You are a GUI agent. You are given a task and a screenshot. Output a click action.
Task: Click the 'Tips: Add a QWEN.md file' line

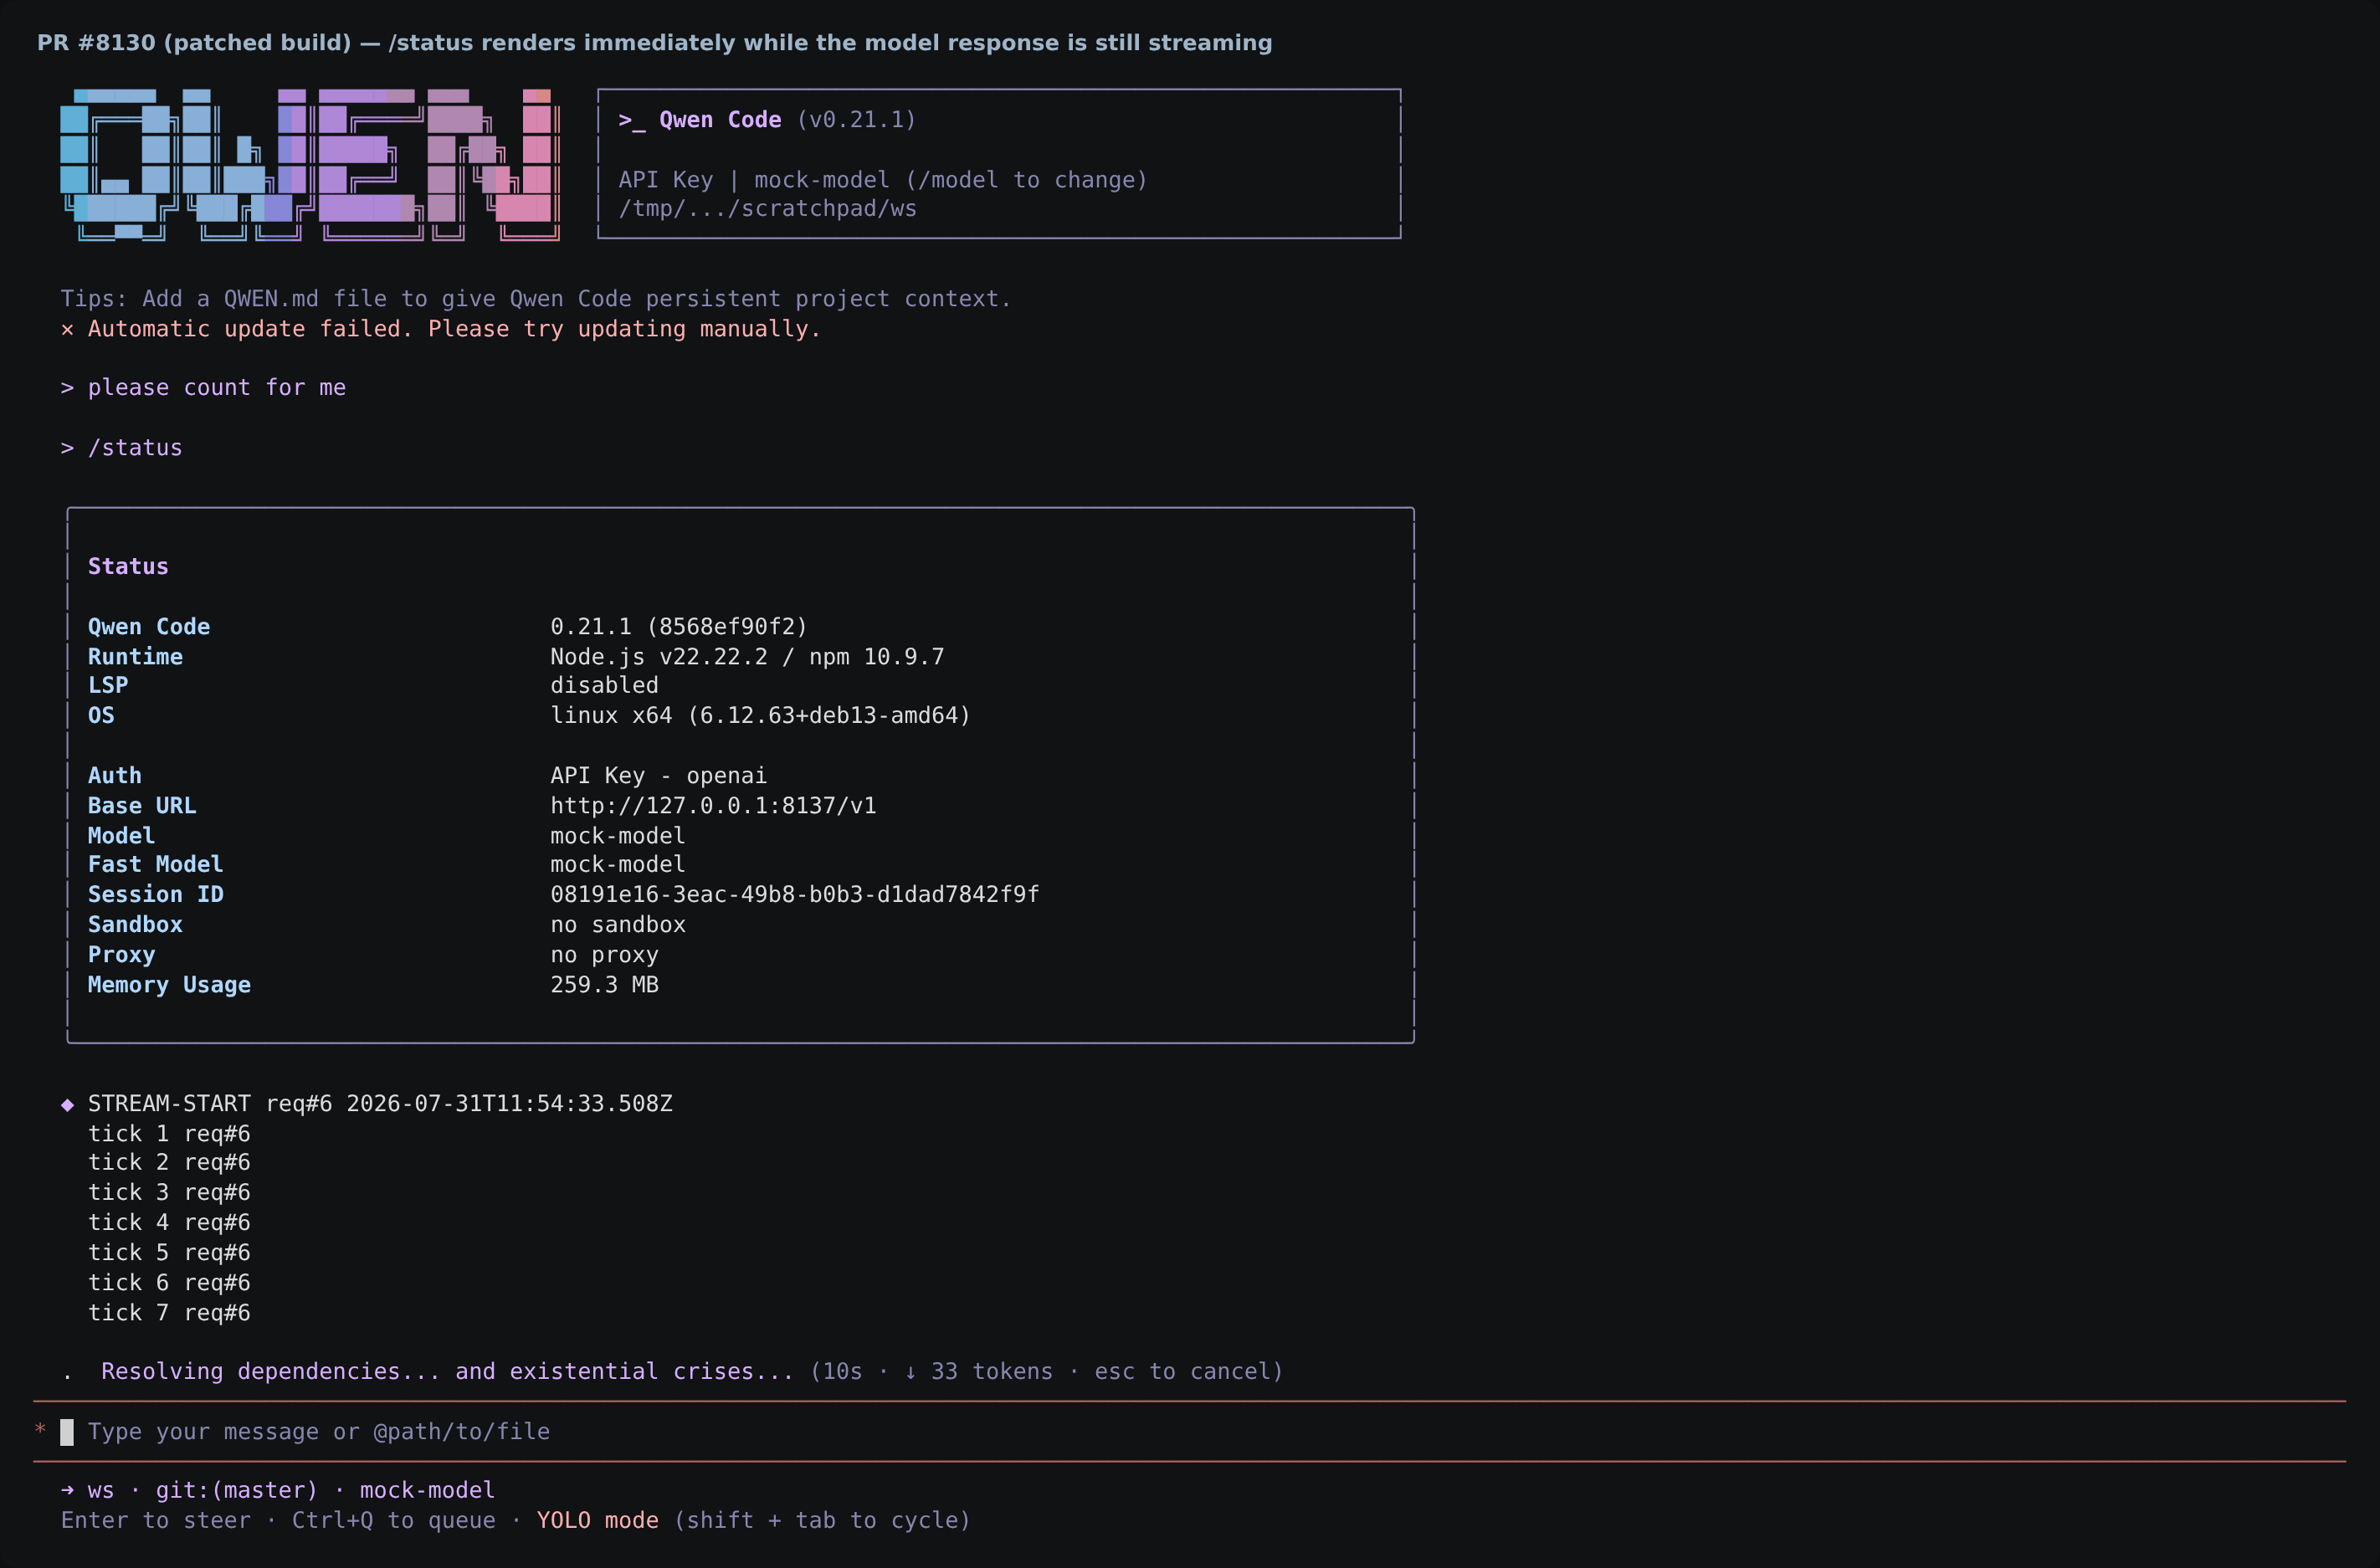pyautogui.click(x=536, y=299)
